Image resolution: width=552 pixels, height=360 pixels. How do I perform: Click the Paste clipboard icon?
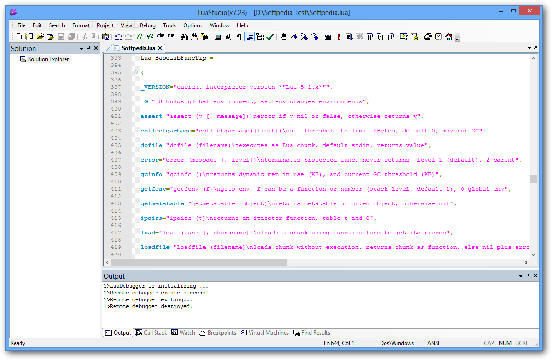(x=106, y=37)
